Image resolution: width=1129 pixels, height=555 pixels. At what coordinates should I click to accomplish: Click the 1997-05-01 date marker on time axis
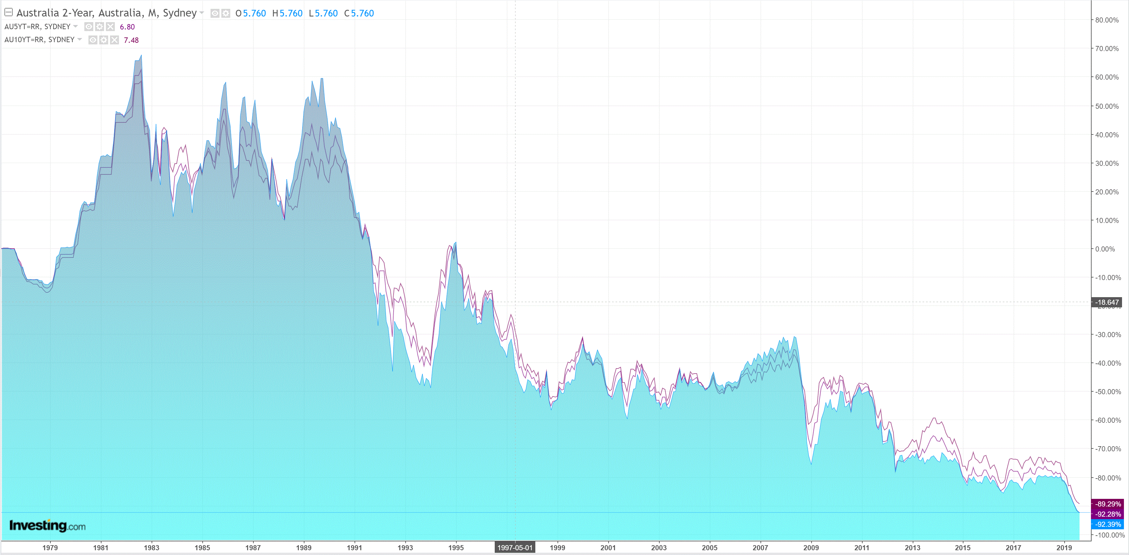pos(514,548)
